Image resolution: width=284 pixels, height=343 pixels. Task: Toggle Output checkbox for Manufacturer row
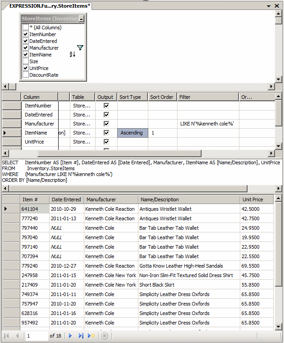pos(106,124)
